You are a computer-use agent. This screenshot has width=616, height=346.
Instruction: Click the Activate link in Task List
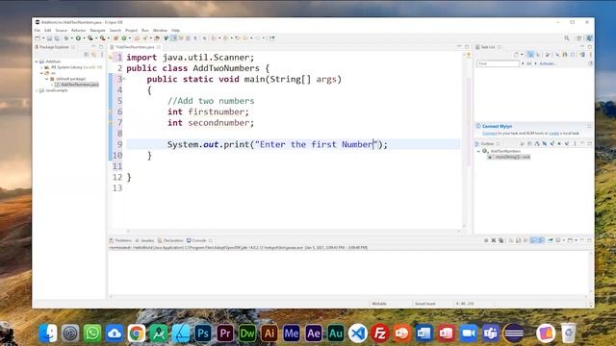(547, 63)
